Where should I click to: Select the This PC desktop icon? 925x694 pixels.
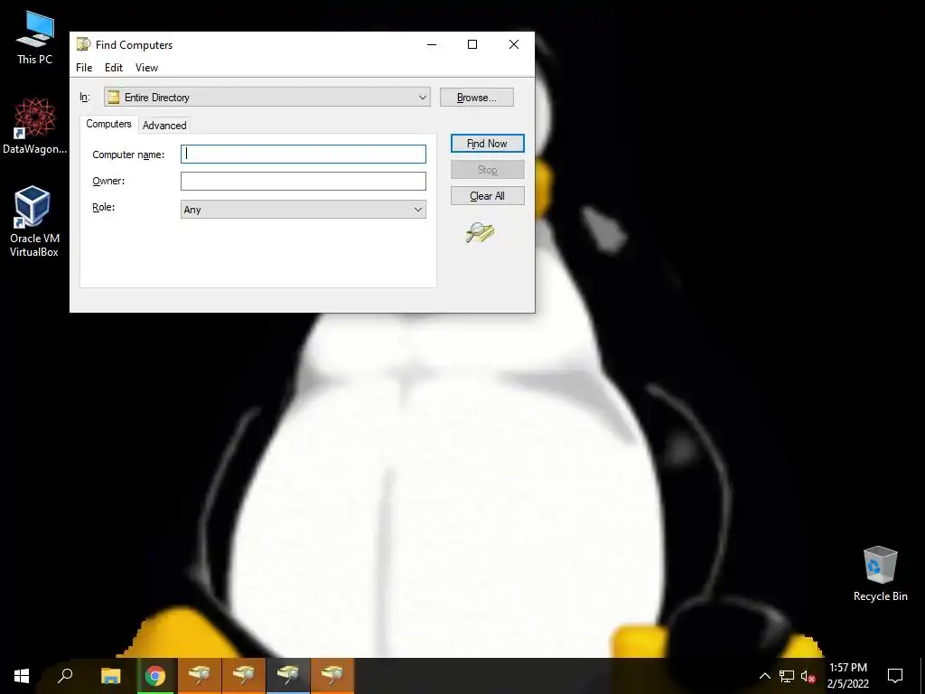tap(34, 38)
